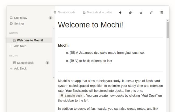Click the trash delete icon
Screen dimensions: 175x112
click(162, 12)
